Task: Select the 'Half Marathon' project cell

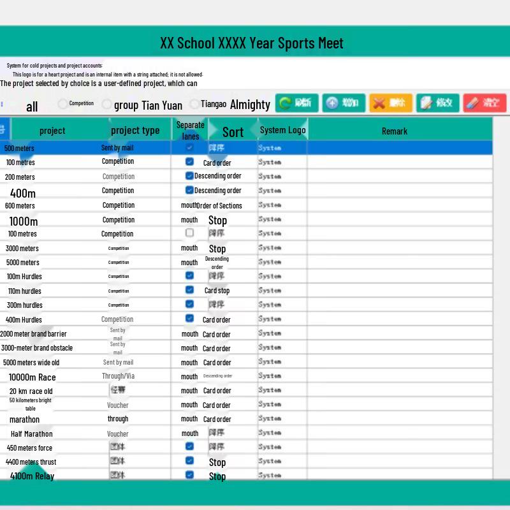Action: click(x=31, y=434)
